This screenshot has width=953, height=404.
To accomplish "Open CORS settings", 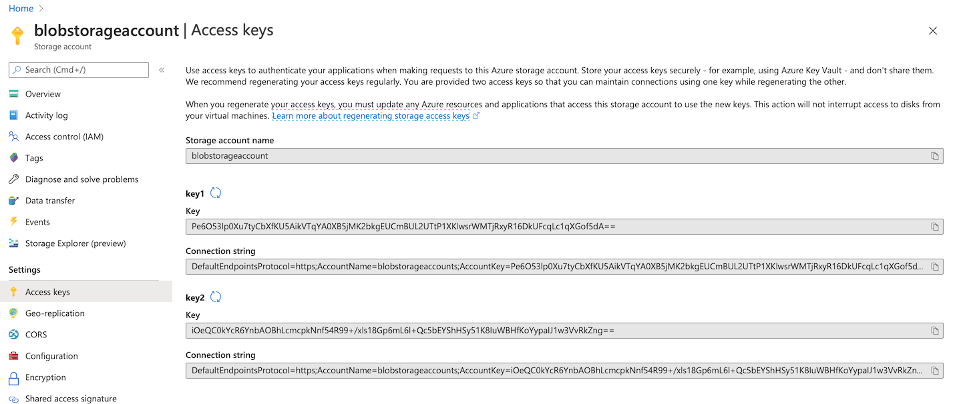I will pos(37,334).
